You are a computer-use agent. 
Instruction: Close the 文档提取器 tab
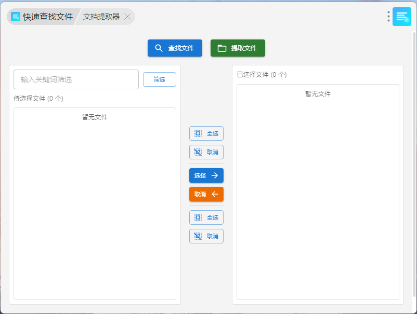tap(127, 17)
